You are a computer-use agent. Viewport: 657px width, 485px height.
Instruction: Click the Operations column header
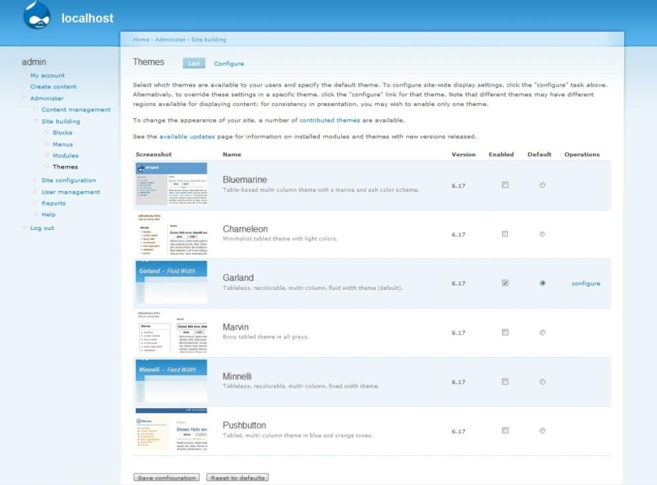pos(582,154)
